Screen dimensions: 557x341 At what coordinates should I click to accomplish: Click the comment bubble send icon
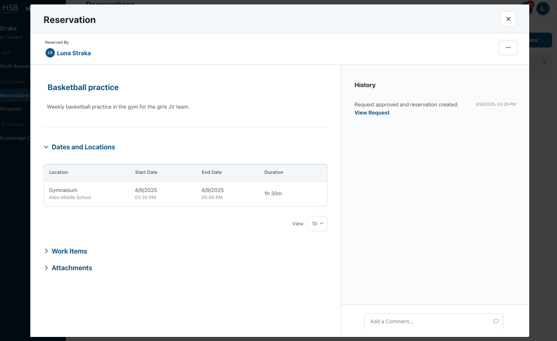(496, 321)
